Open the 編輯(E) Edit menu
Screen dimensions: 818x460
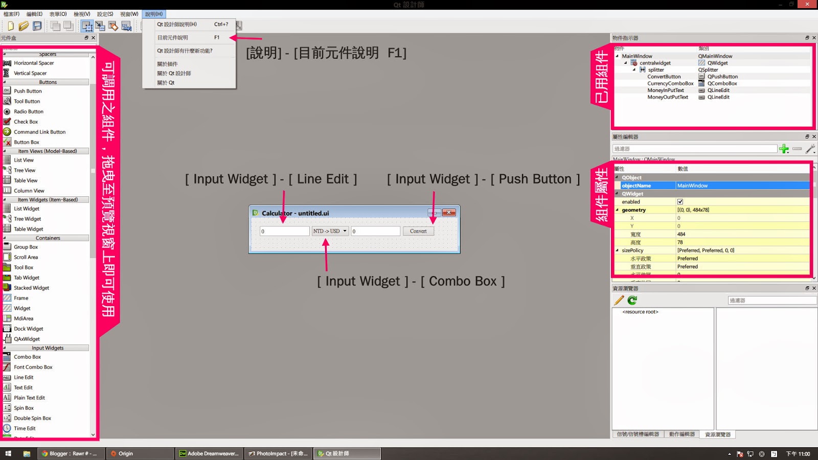(34, 14)
